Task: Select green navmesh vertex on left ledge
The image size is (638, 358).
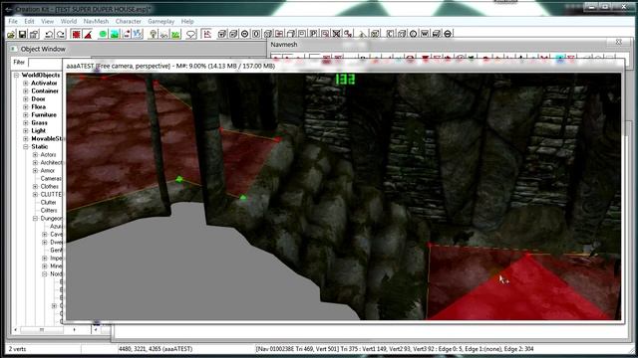Action: (179, 179)
